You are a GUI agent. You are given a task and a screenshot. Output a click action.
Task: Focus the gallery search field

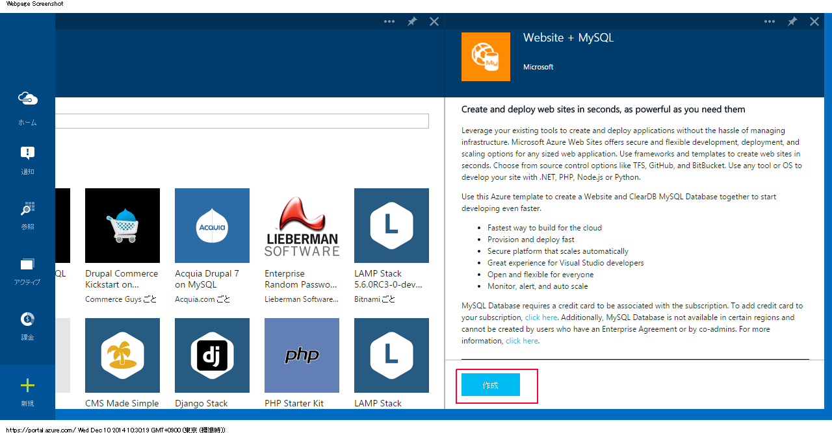pyautogui.click(x=242, y=121)
